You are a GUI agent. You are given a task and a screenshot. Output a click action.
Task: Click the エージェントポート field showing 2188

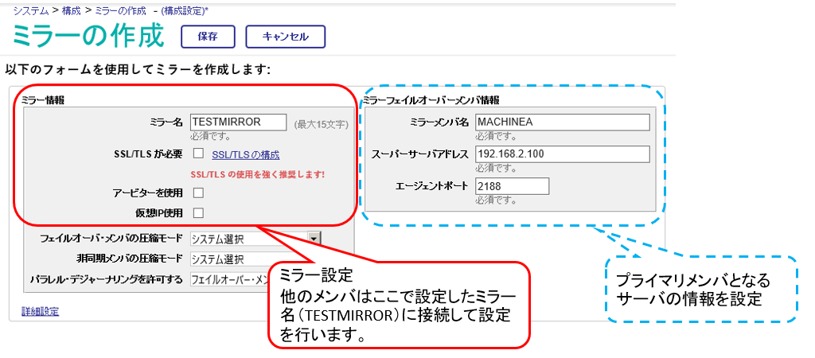click(512, 186)
